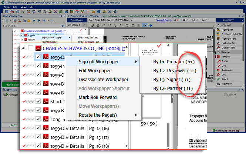Select By L2- Reviewer sign-off option
This screenshot has width=246, height=160.
[175, 70]
